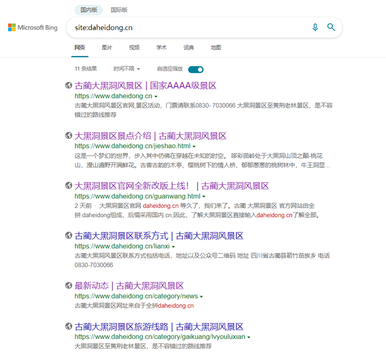Open the 时间不限 time filter dropdown
Viewport: 386px width, 356px height.
point(127,69)
